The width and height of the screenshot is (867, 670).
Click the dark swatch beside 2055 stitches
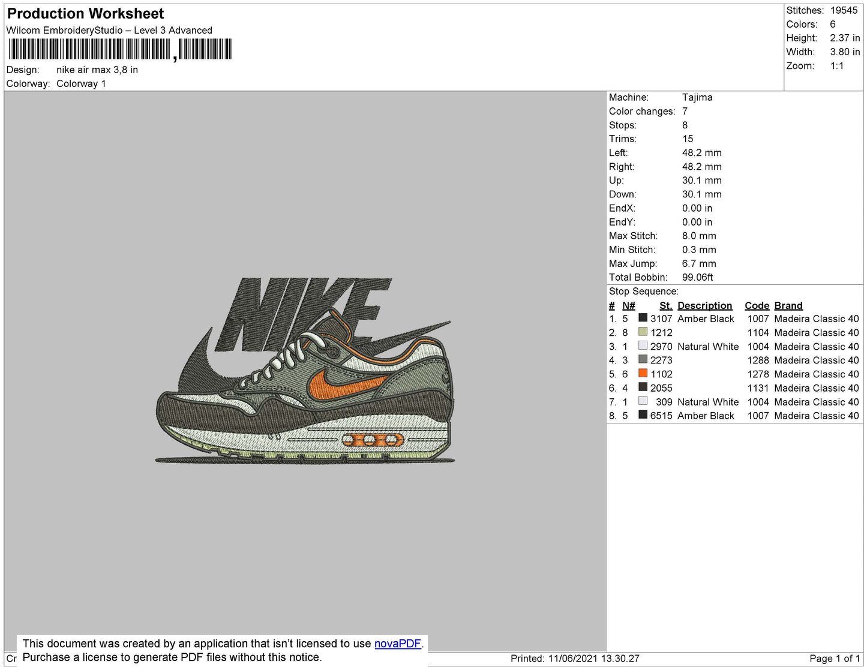pyautogui.click(x=643, y=387)
